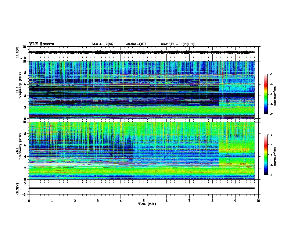Click the ch.1 spectrogram color bar

(266, 94)
